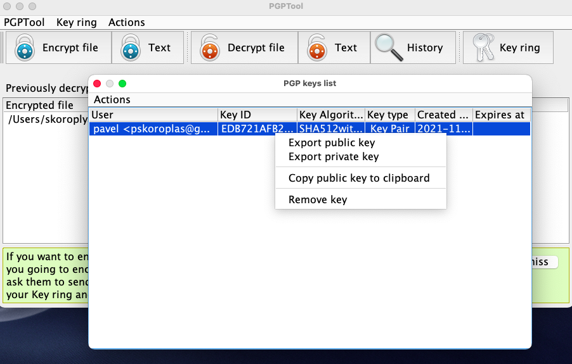572x364 pixels.
Task: Click the magnifying glass History icon
Action: (x=389, y=47)
